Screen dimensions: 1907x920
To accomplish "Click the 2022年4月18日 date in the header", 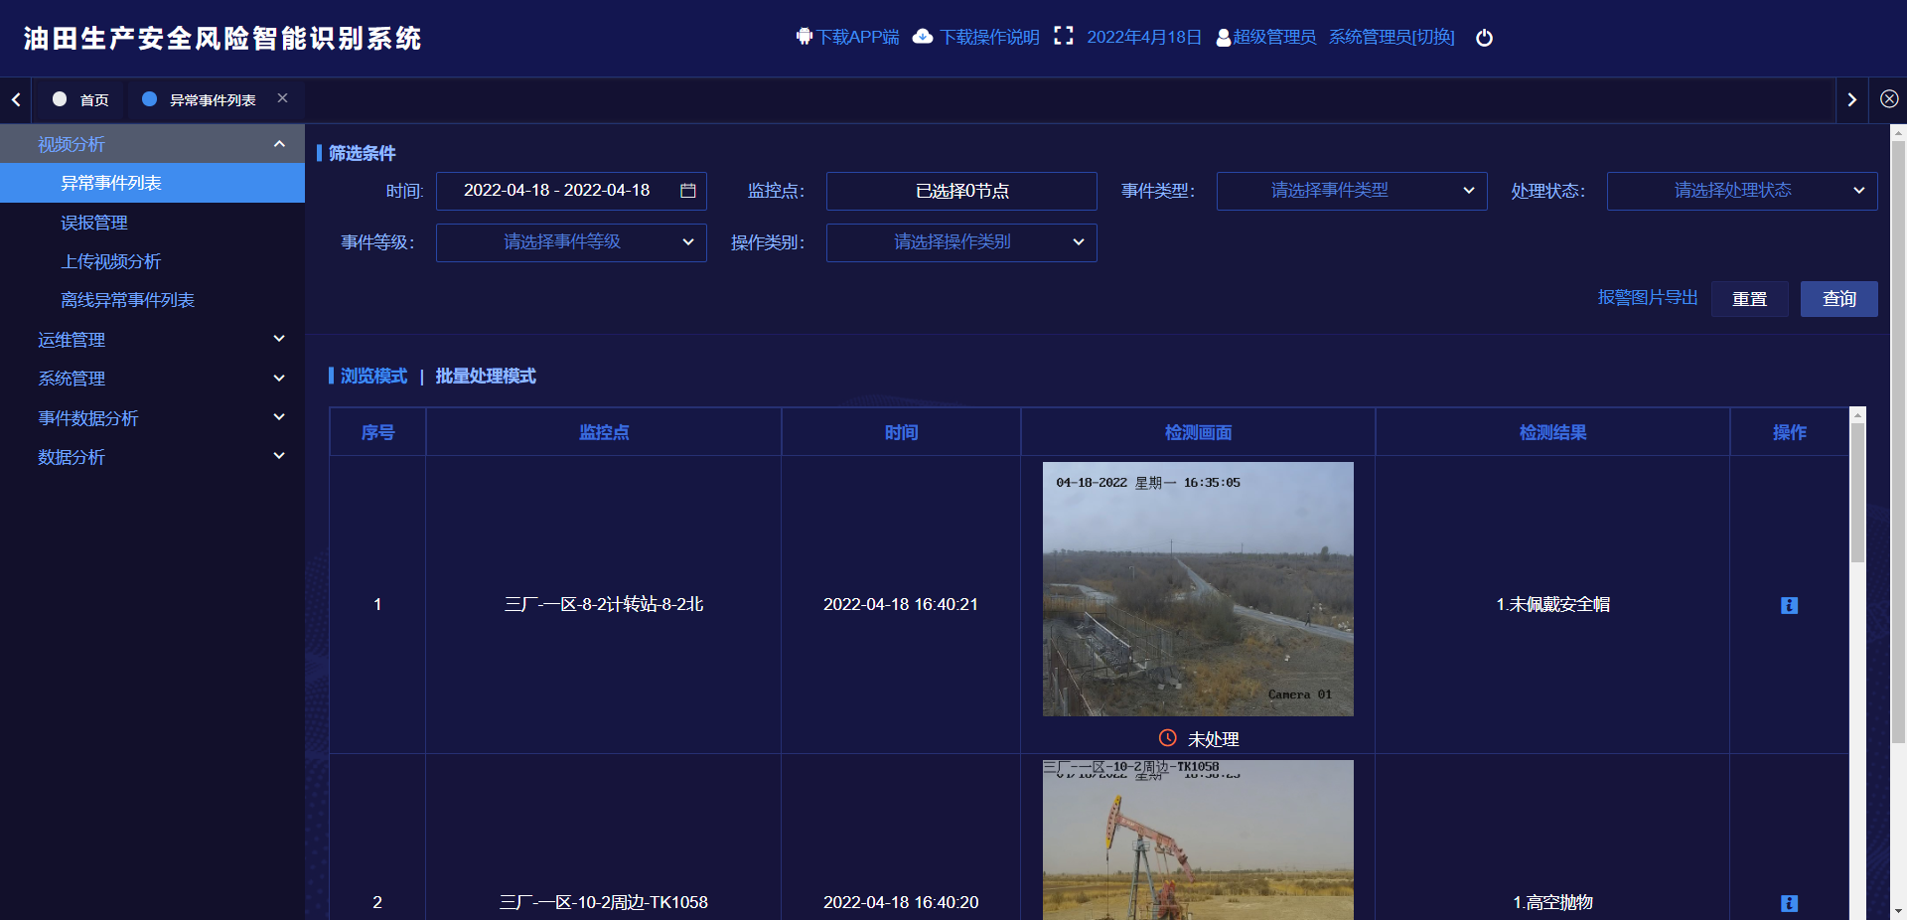I will coord(1144,37).
